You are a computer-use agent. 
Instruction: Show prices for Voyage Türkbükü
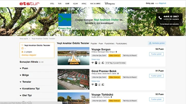coord(156,99)
